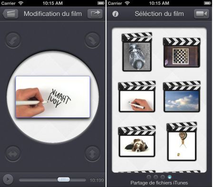213x187 pixels.
Task: Tap the battery icon on left screen
Action: (101, 3)
